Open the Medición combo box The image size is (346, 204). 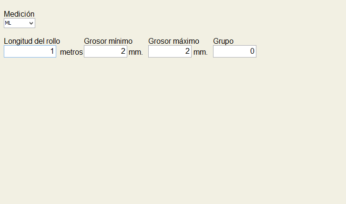point(20,23)
